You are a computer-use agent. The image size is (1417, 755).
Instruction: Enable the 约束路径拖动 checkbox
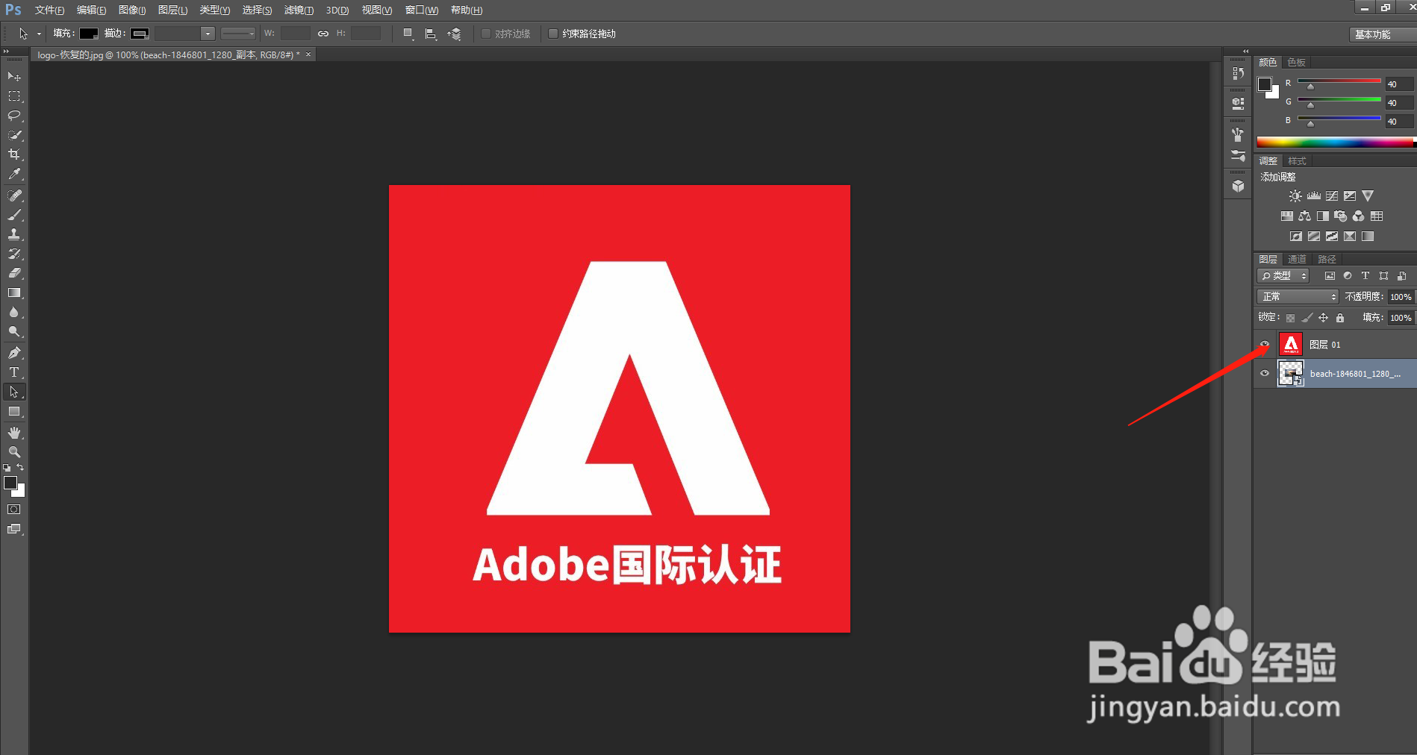point(553,34)
